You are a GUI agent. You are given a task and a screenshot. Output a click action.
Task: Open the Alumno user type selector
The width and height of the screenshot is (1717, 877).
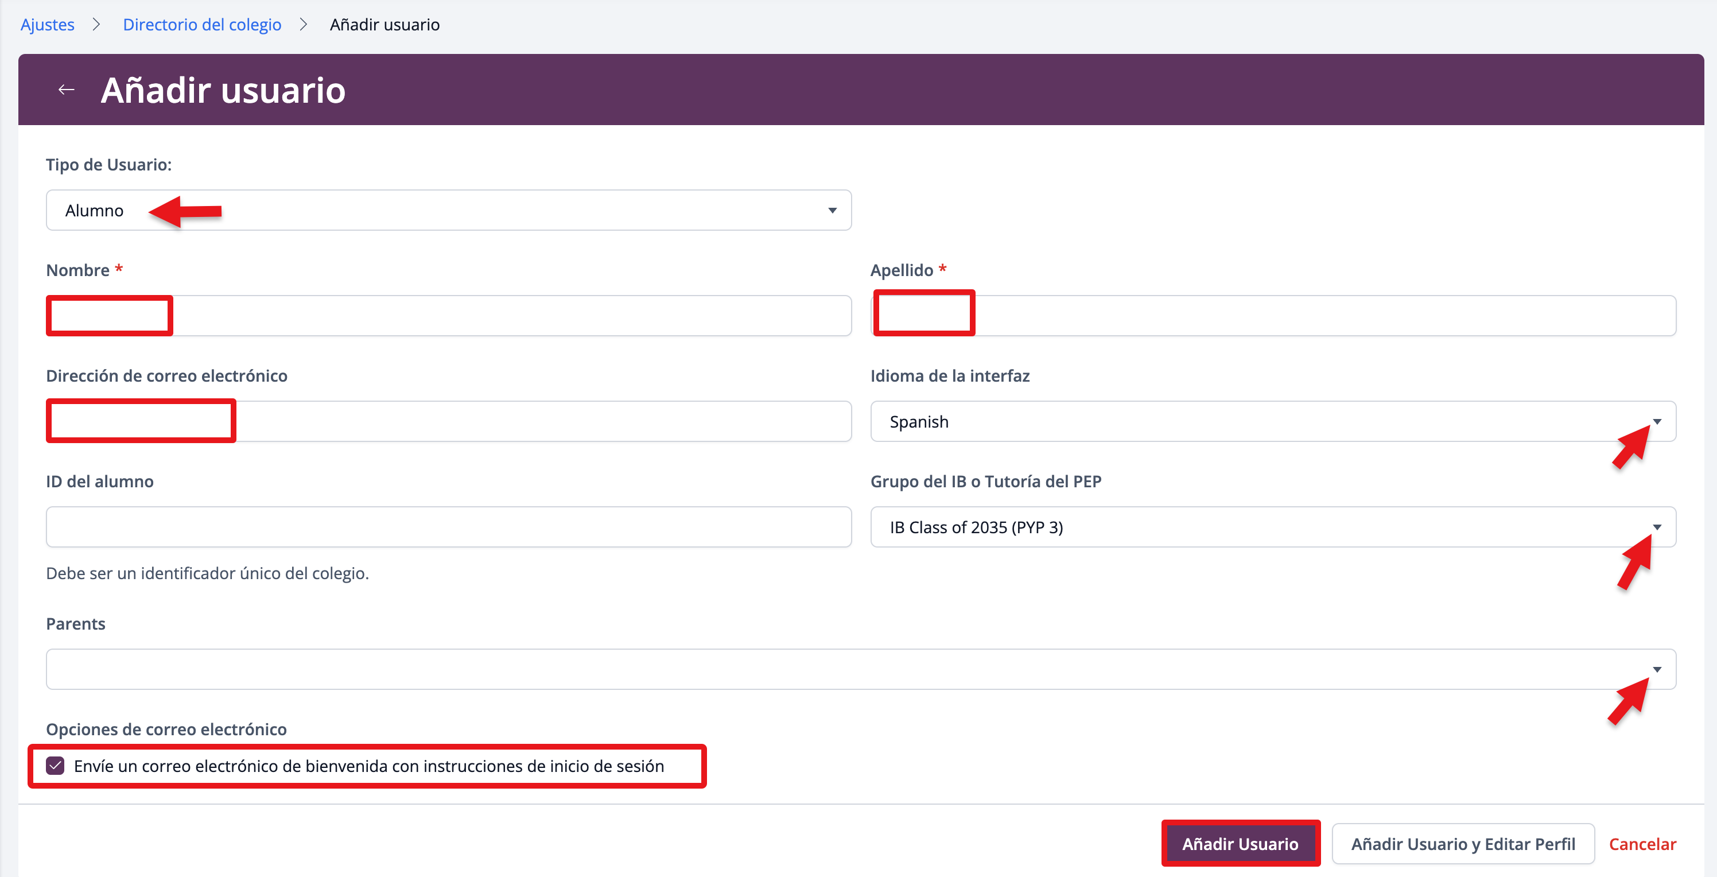pos(448,211)
